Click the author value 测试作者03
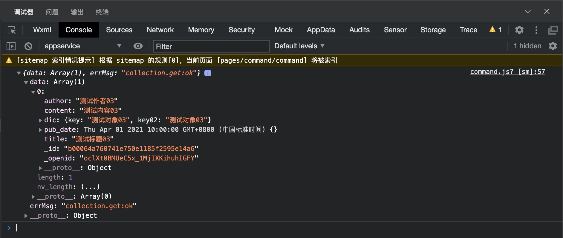Image resolution: width=563 pixels, height=238 pixels. coord(97,101)
